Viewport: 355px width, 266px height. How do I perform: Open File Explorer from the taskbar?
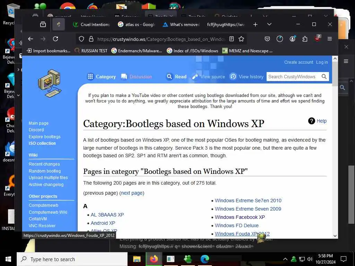point(137,259)
